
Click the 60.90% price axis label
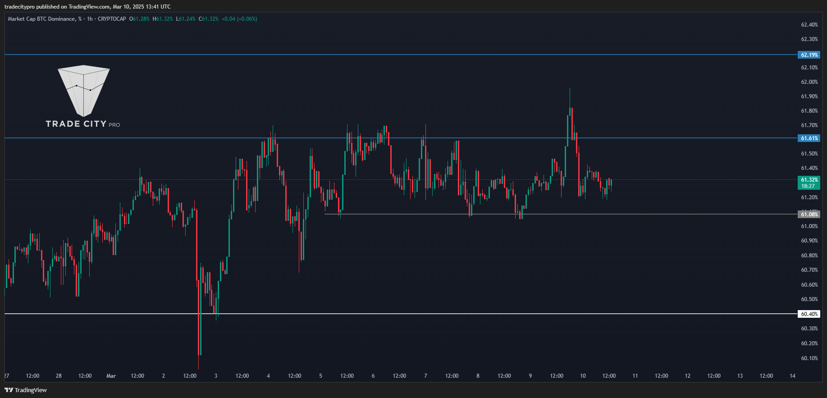pos(809,241)
